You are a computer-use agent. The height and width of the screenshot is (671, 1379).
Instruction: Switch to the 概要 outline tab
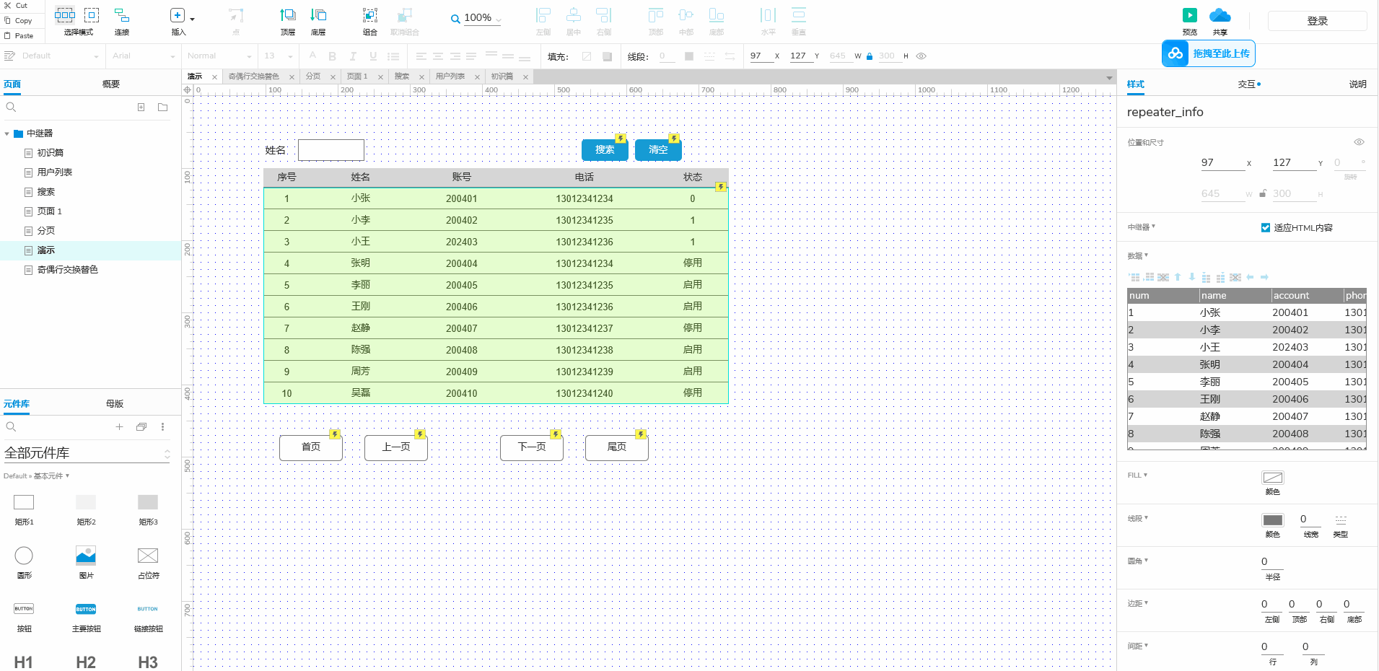pyautogui.click(x=111, y=84)
